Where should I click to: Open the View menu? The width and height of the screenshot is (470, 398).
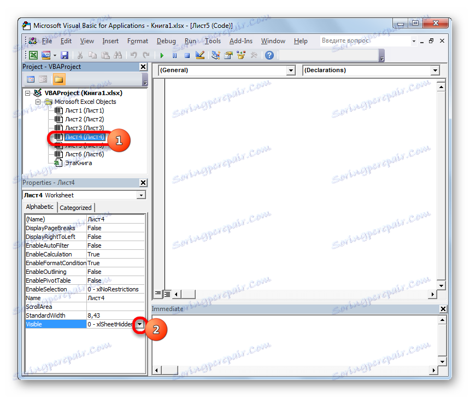[x=87, y=41]
